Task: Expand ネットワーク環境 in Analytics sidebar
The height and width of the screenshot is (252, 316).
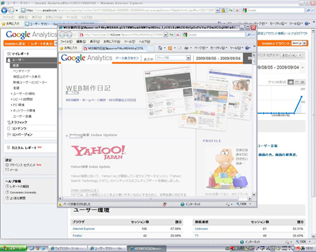Action: (12, 111)
